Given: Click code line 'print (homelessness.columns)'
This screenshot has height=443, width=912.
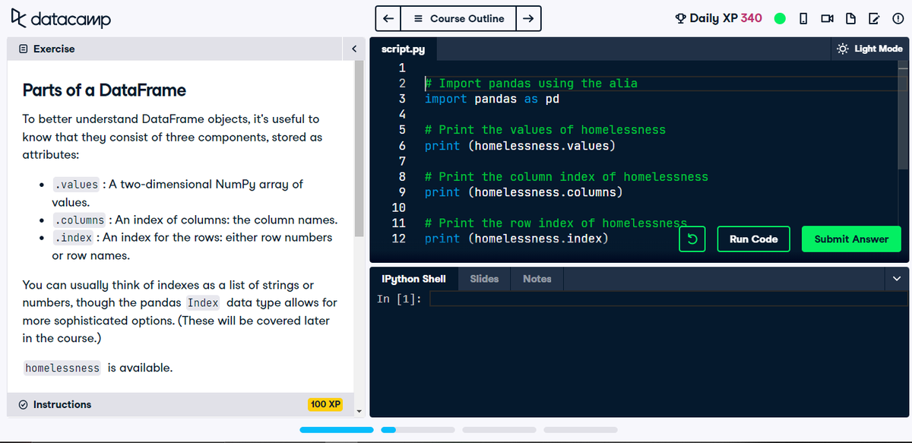Looking at the screenshot, I should [524, 192].
